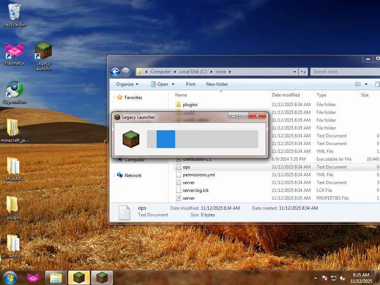380x285 pixels.
Task: Click the Change your view icon in Explorer
Action: click(x=358, y=84)
